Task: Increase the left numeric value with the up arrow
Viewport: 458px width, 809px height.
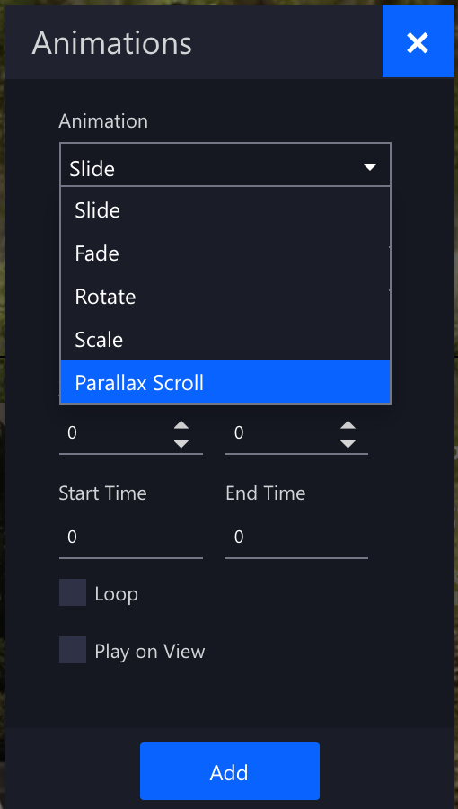Action: coord(181,425)
